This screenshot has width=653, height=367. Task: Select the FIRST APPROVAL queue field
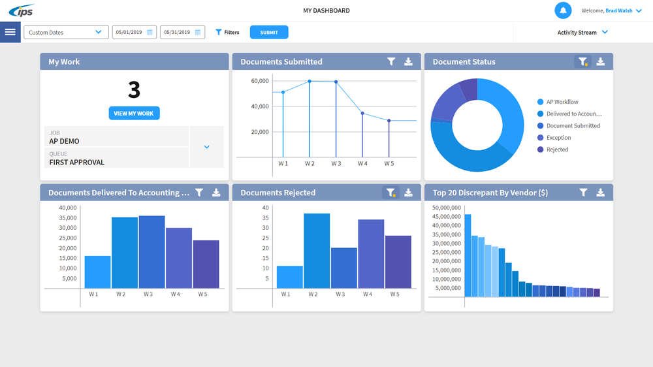(x=116, y=158)
